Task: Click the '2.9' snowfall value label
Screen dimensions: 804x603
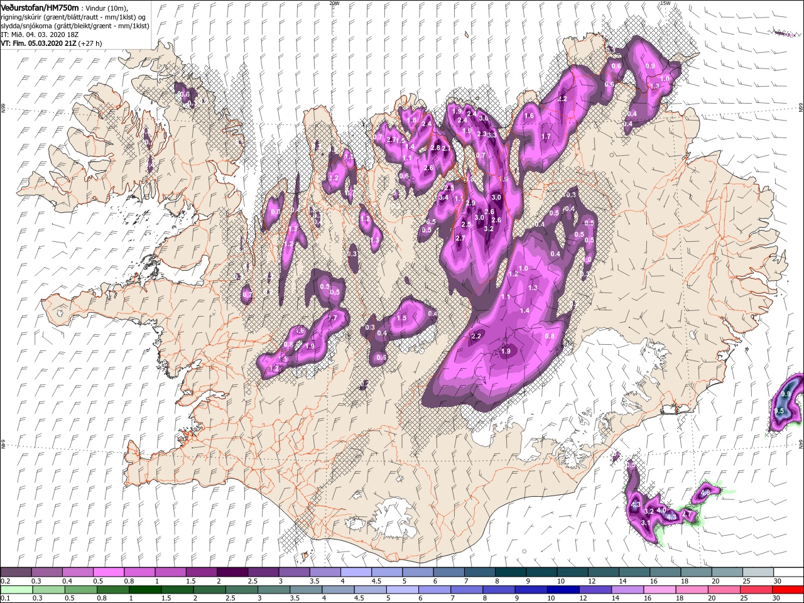Action: (470, 204)
